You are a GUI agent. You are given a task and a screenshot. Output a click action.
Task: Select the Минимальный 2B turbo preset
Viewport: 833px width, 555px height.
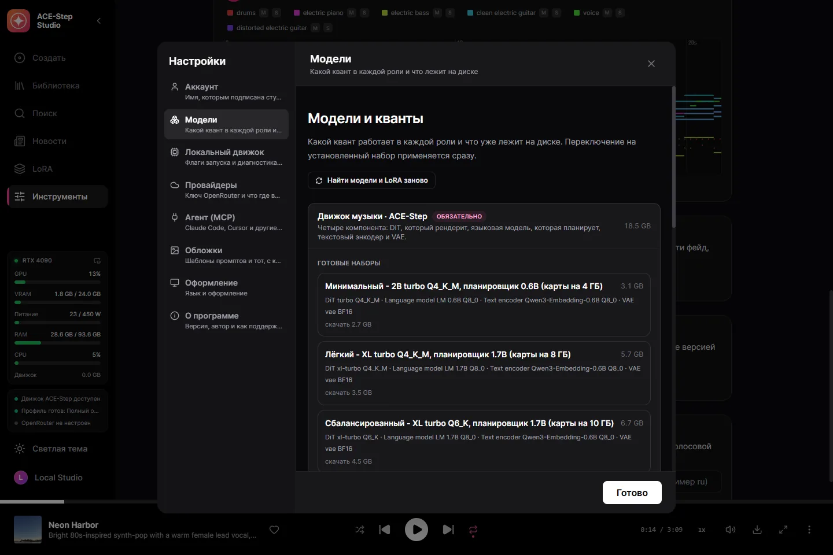click(x=484, y=305)
